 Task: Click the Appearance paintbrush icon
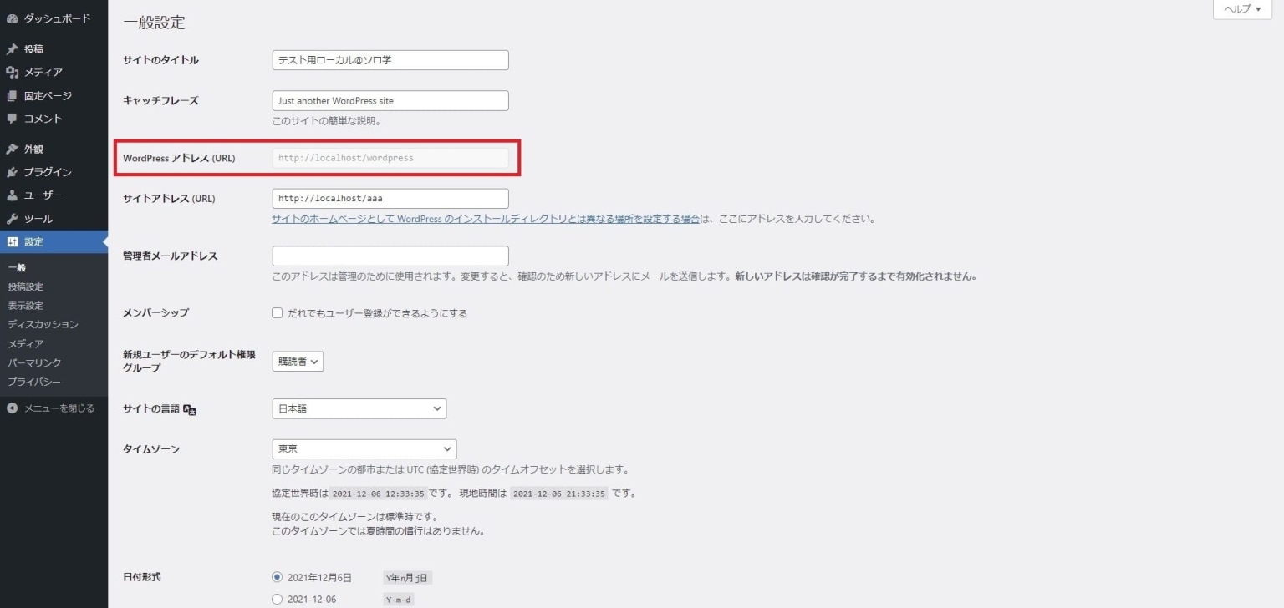12,149
